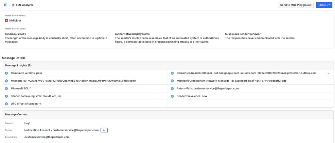Toggle the sidebar panel icon
335x143 pixels.
click(6, 5)
